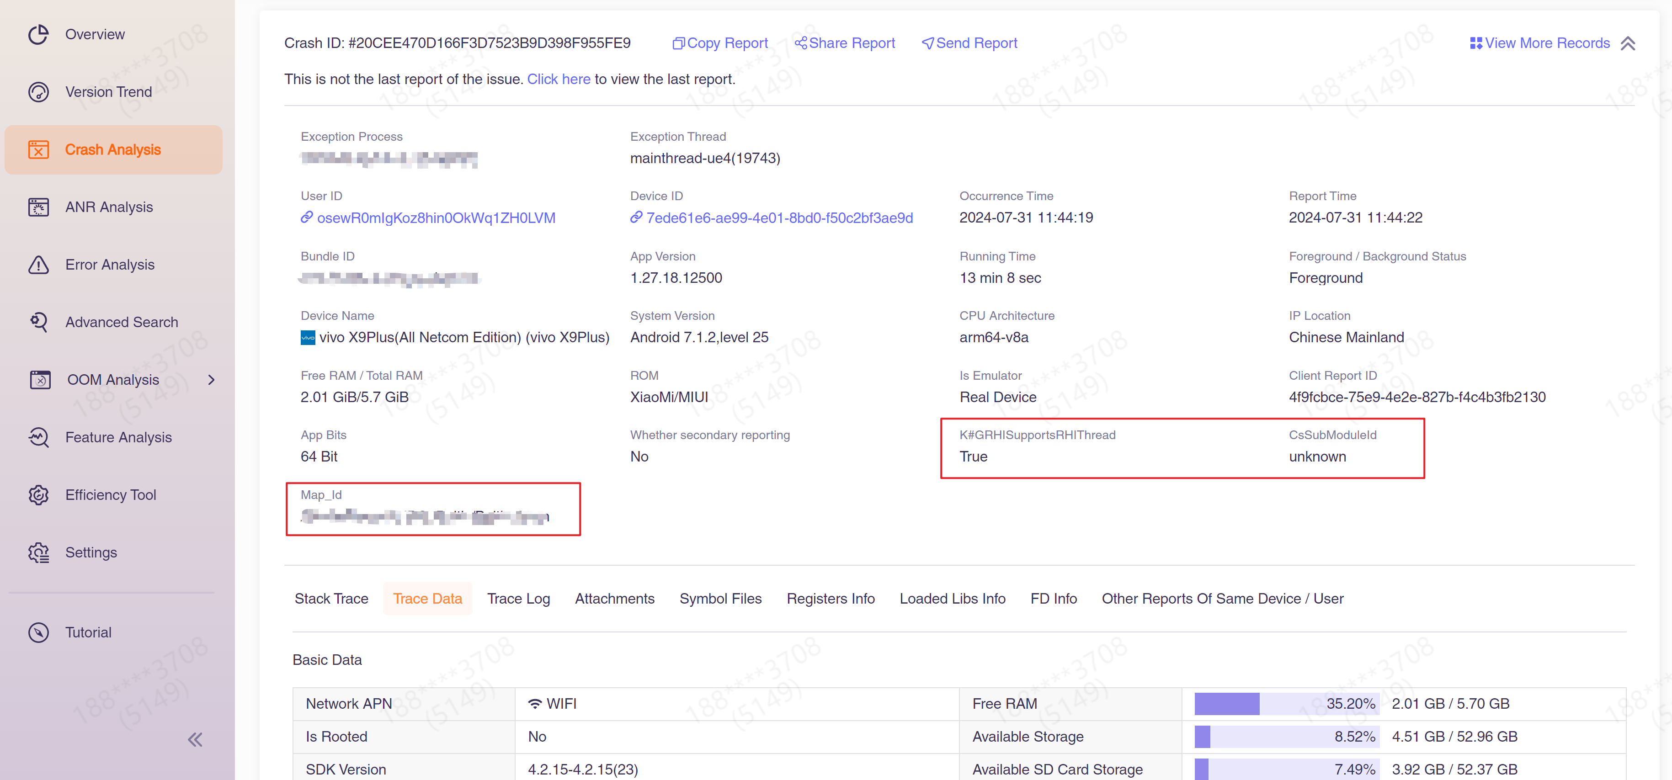The height and width of the screenshot is (780, 1672).
Task: Open Device ID 7ede61e6-ae99 link
Action: pos(779,218)
